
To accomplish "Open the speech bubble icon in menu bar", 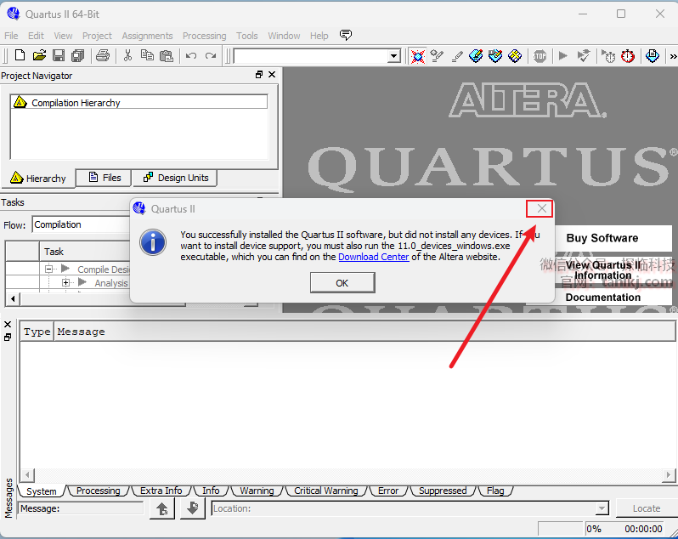I will point(346,35).
